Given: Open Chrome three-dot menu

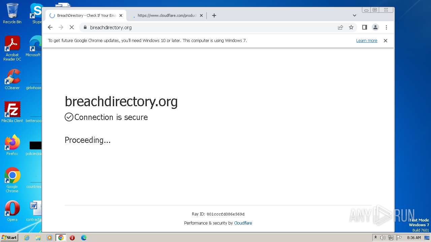Looking at the screenshot, I should pos(386,28).
